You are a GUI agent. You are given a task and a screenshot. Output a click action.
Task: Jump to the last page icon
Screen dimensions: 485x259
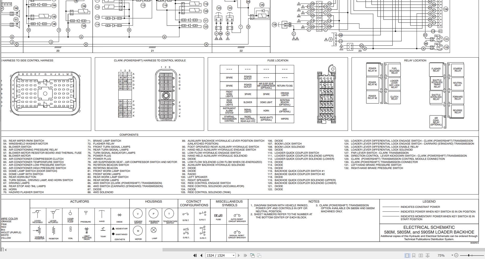(245, 255)
